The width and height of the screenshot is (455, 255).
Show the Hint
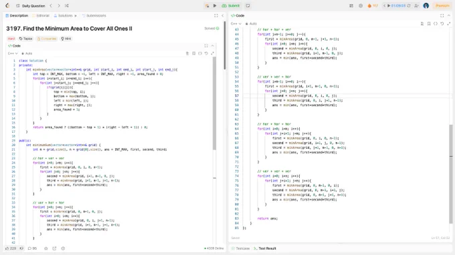point(66,39)
